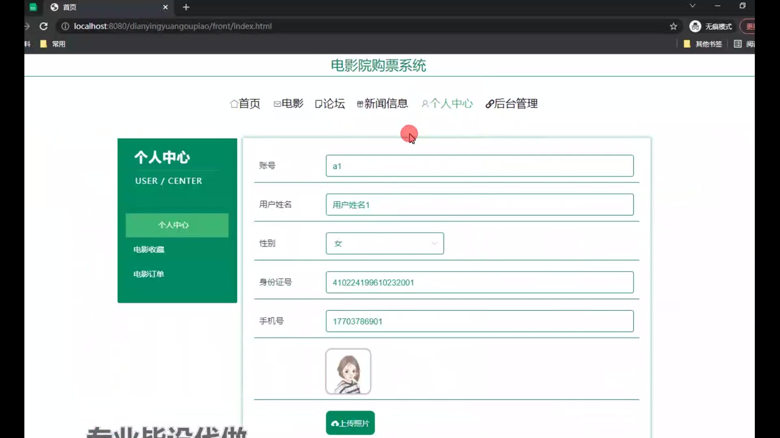The width and height of the screenshot is (780, 438).
Task: Open 论坛 forum navigation item
Action: pos(330,104)
